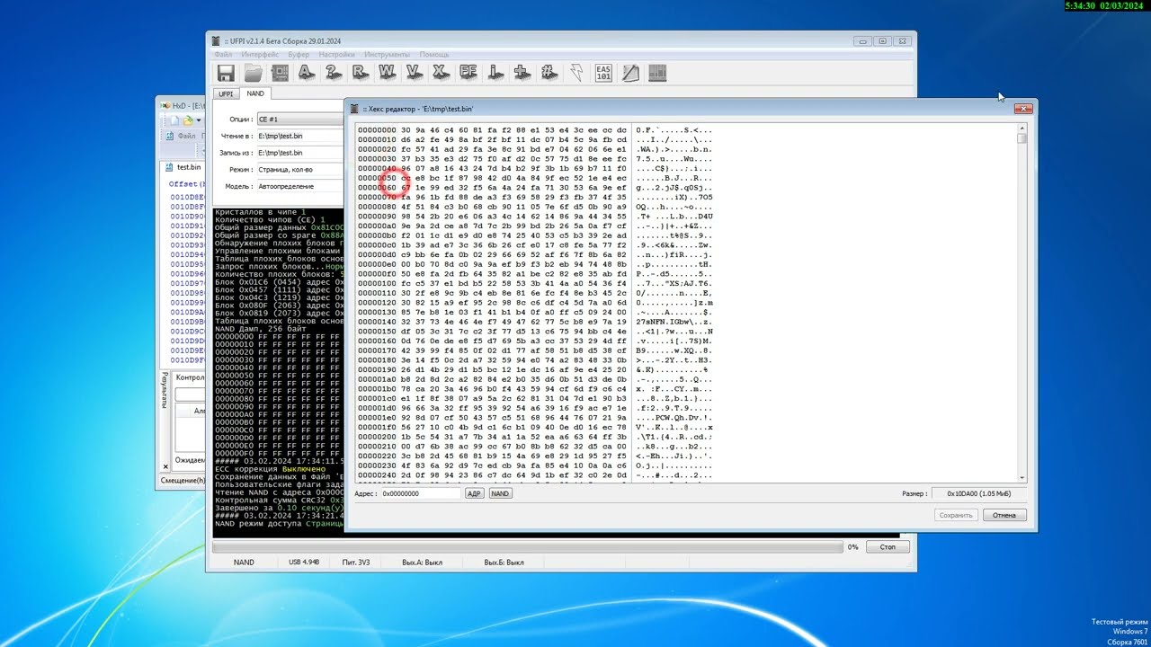Click the АДР button
Image resolution: width=1151 pixels, height=647 pixels.
(474, 493)
